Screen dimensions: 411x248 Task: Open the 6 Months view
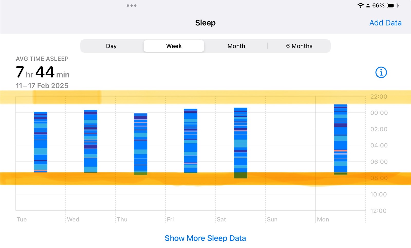[x=299, y=46]
